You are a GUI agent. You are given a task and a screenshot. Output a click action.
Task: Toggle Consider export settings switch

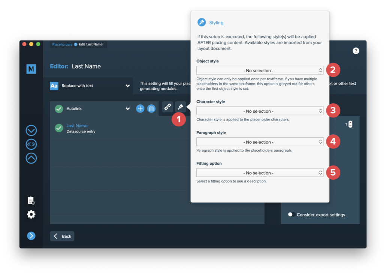pyautogui.click(x=292, y=214)
